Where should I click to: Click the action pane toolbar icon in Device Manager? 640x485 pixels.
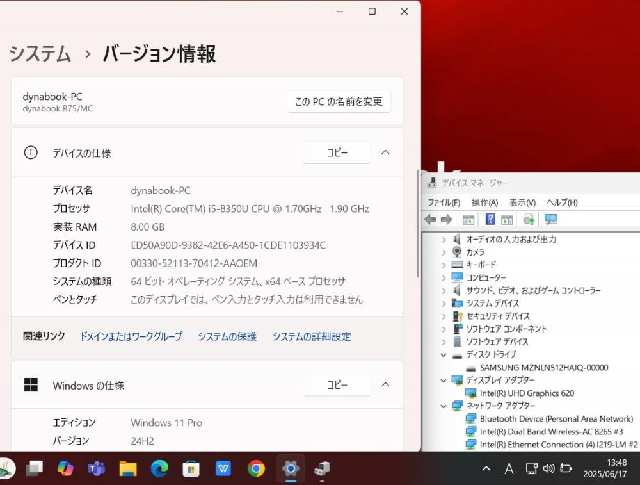click(507, 219)
